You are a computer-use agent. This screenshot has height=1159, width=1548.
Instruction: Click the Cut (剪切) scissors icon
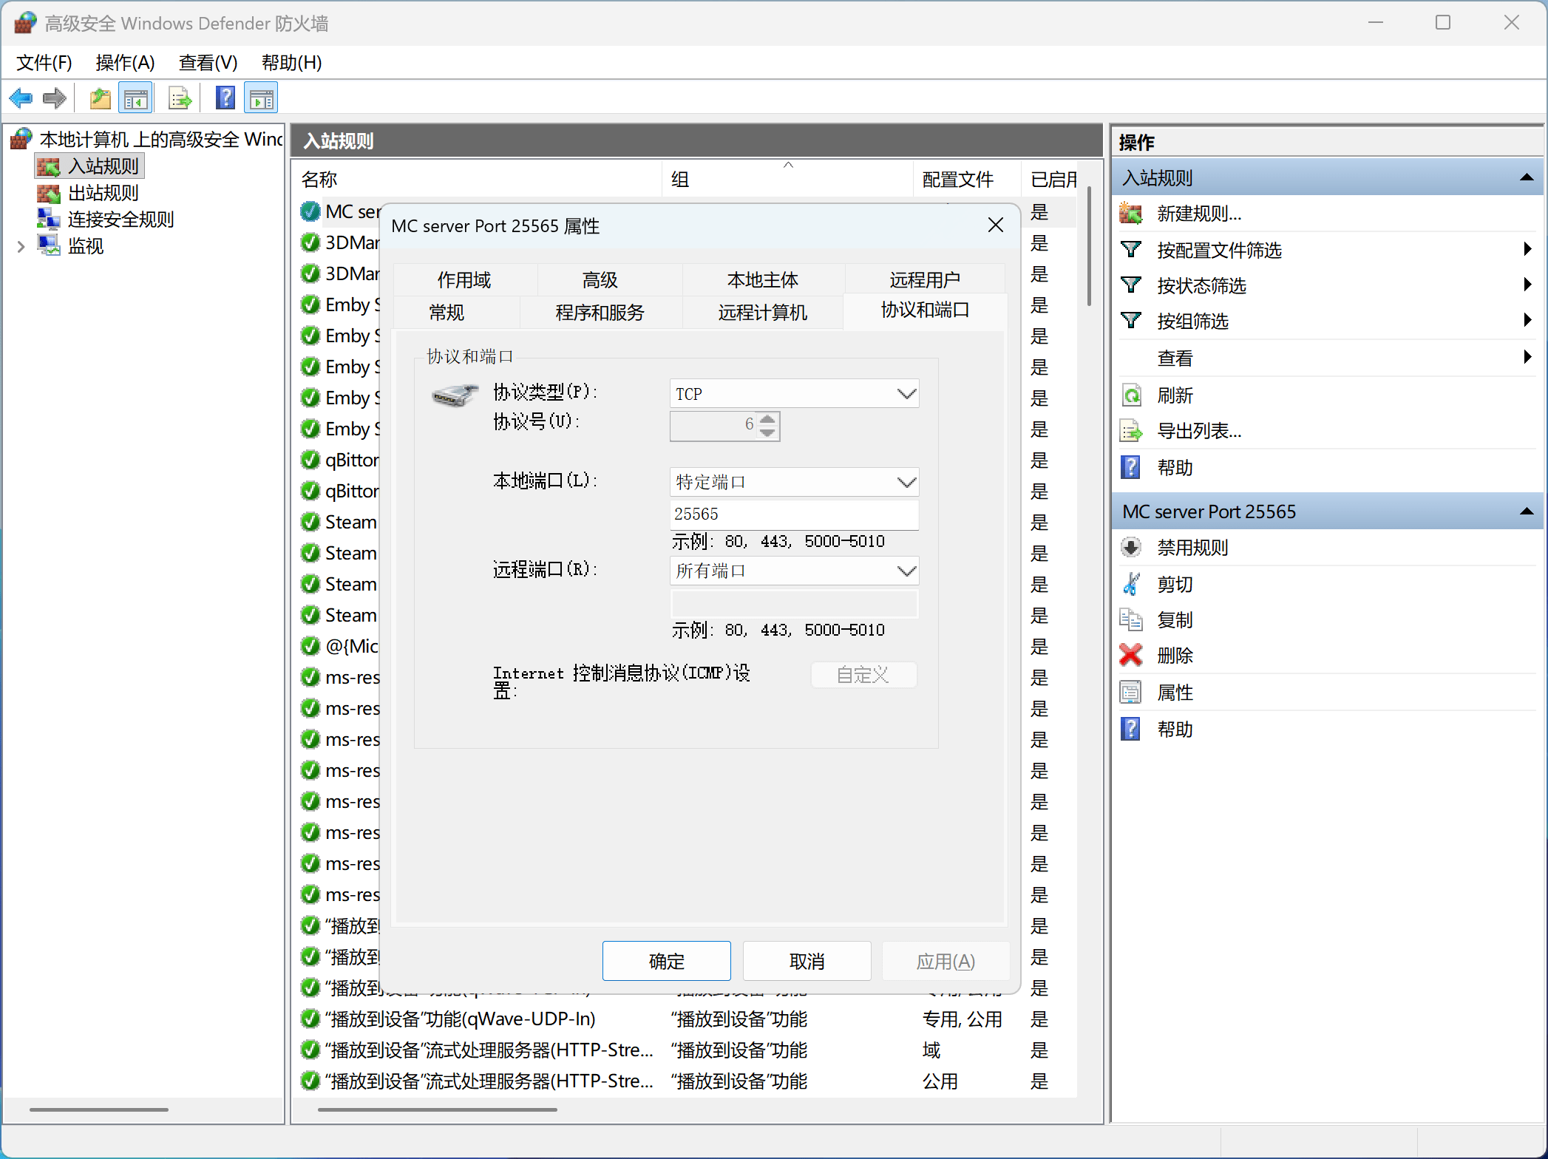(1130, 584)
